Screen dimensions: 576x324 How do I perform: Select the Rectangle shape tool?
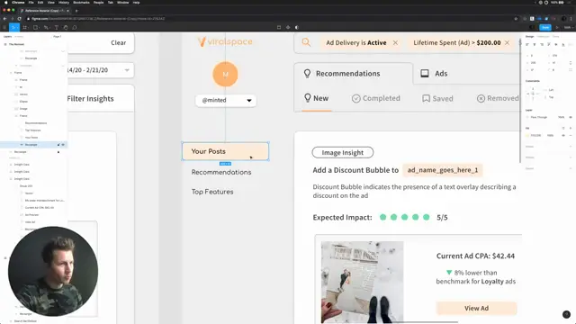point(36,27)
